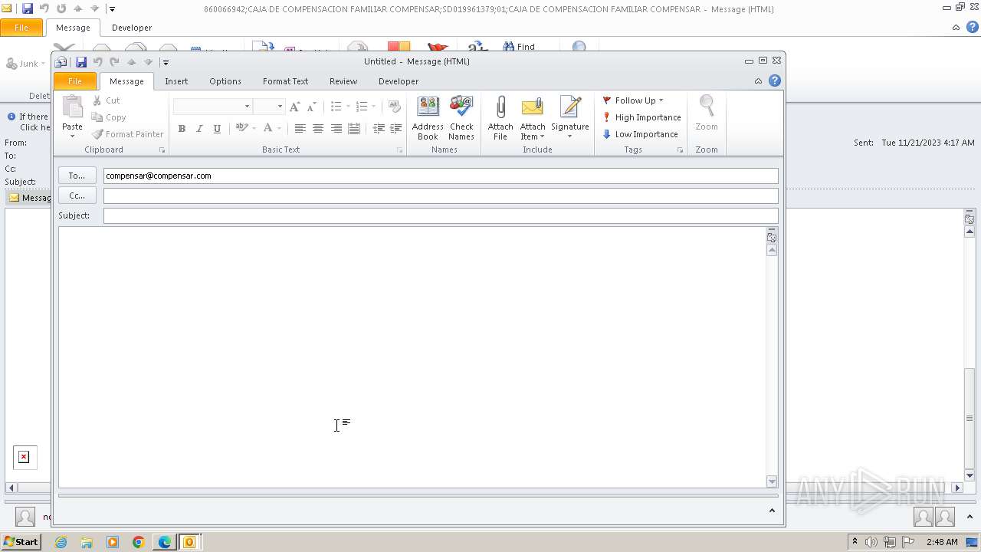Open the font name dropdown
The height and width of the screenshot is (552, 981).
247,107
